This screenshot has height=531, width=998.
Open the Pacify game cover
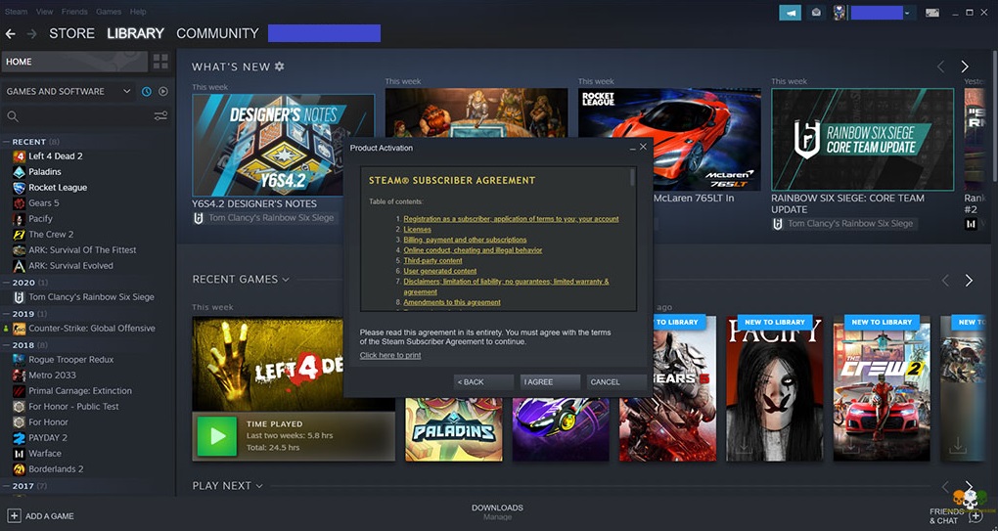coord(775,388)
